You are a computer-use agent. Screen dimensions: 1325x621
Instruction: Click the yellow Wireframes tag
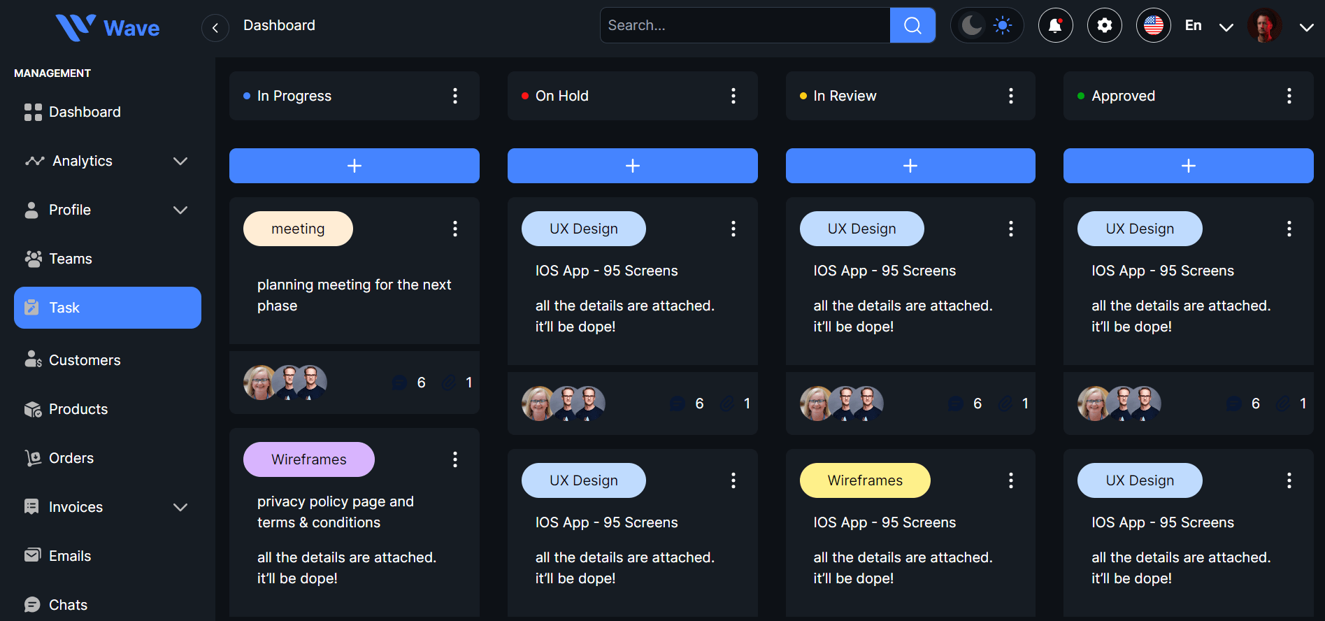pos(865,480)
